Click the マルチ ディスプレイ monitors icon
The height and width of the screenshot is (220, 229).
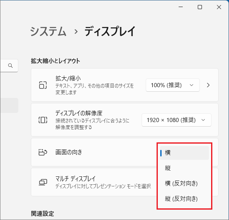(43, 182)
